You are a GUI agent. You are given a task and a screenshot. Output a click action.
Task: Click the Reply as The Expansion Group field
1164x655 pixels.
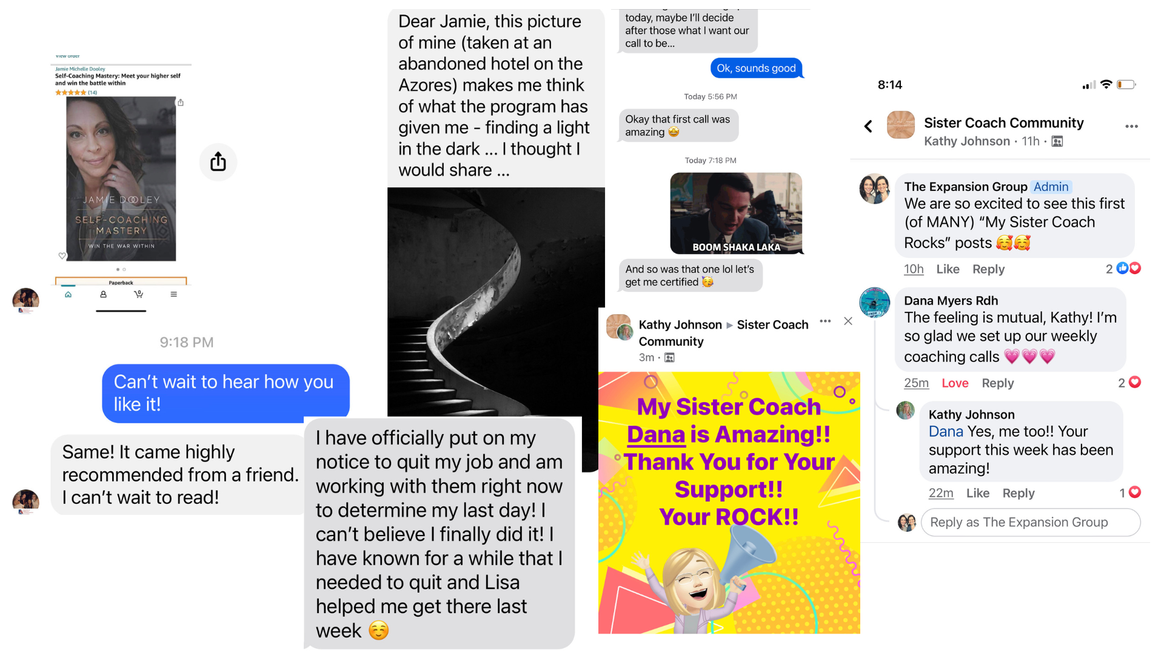click(x=1031, y=522)
